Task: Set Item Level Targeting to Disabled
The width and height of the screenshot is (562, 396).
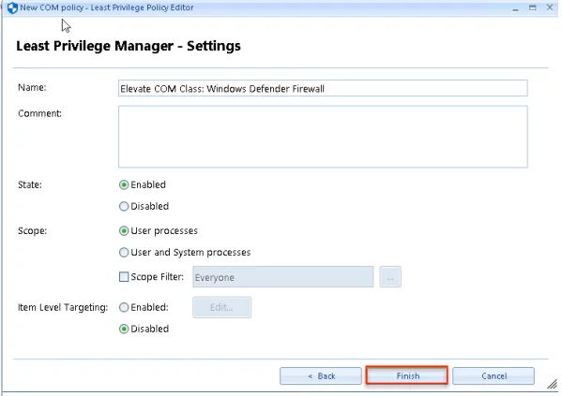Action: (x=124, y=329)
